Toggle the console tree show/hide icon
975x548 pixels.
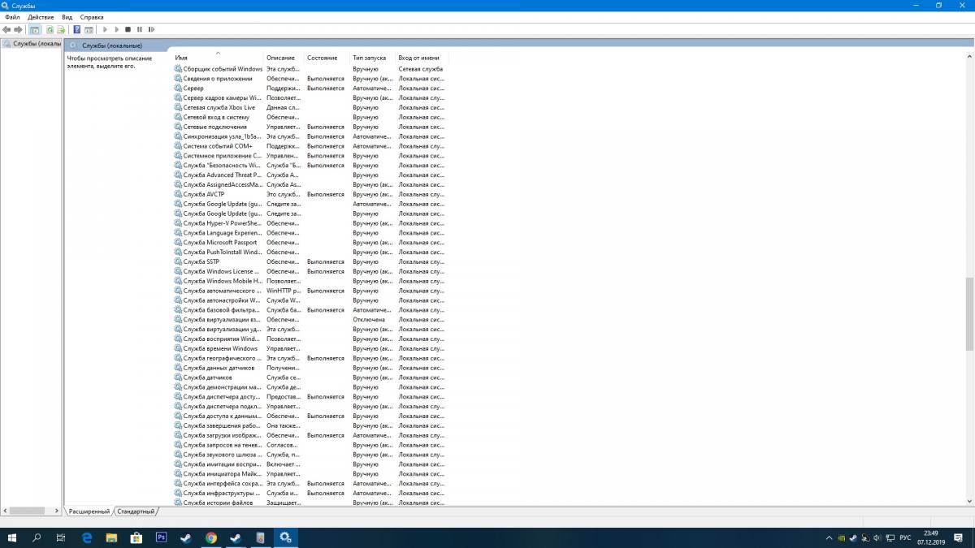[34, 29]
